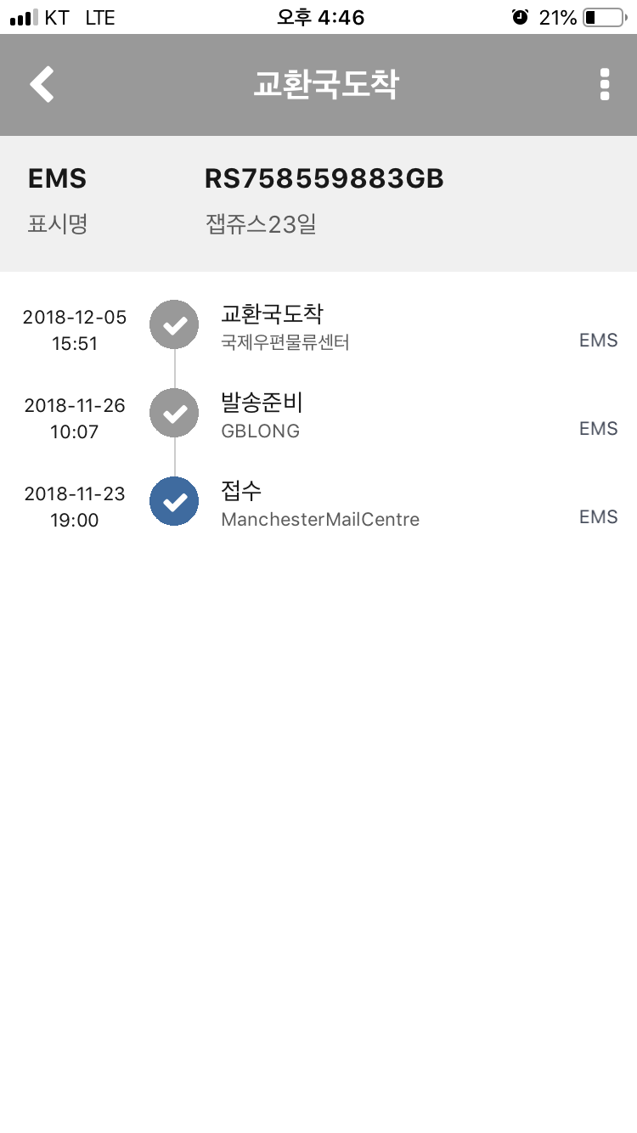
Task: Select tracking number RS758559883GB
Action: pos(324,179)
